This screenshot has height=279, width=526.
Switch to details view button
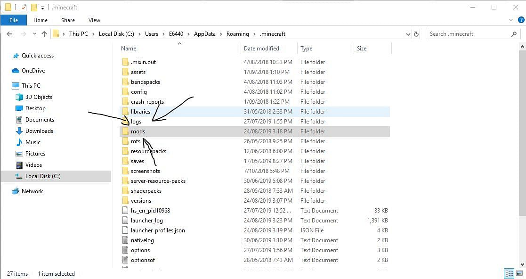pos(509,273)
